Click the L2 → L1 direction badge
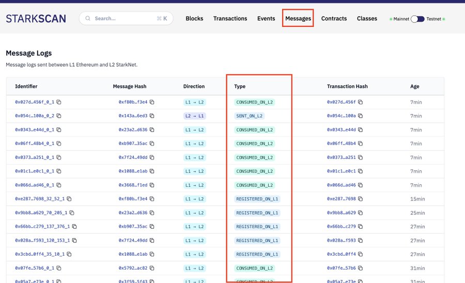The width and height of the screenshot is (465, 283). pyautogui.click(x=195, y=116)
